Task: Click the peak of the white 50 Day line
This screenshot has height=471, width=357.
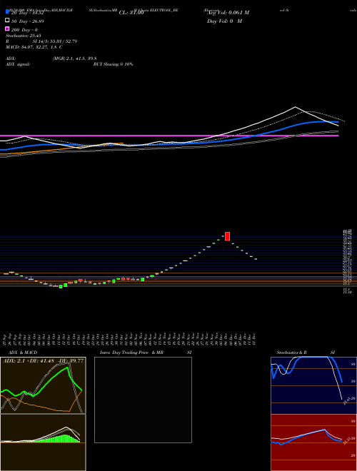Action: click(295, 107)
